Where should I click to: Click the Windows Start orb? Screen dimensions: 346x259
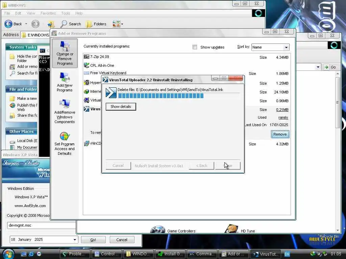point(8,254)
